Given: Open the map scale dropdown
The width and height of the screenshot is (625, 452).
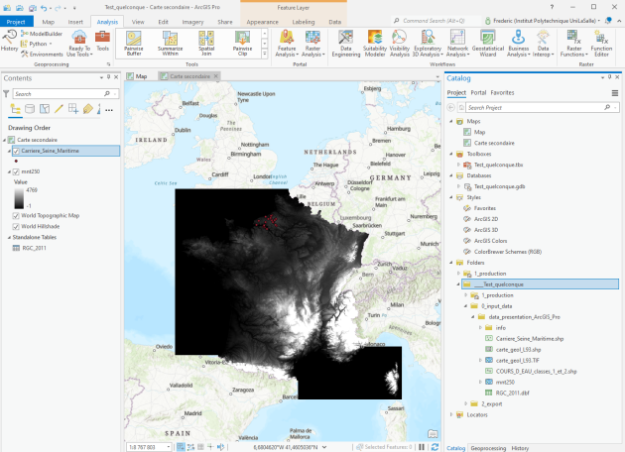Looking at the screenshot, I should pyautogui.click(x=169, y=447).
